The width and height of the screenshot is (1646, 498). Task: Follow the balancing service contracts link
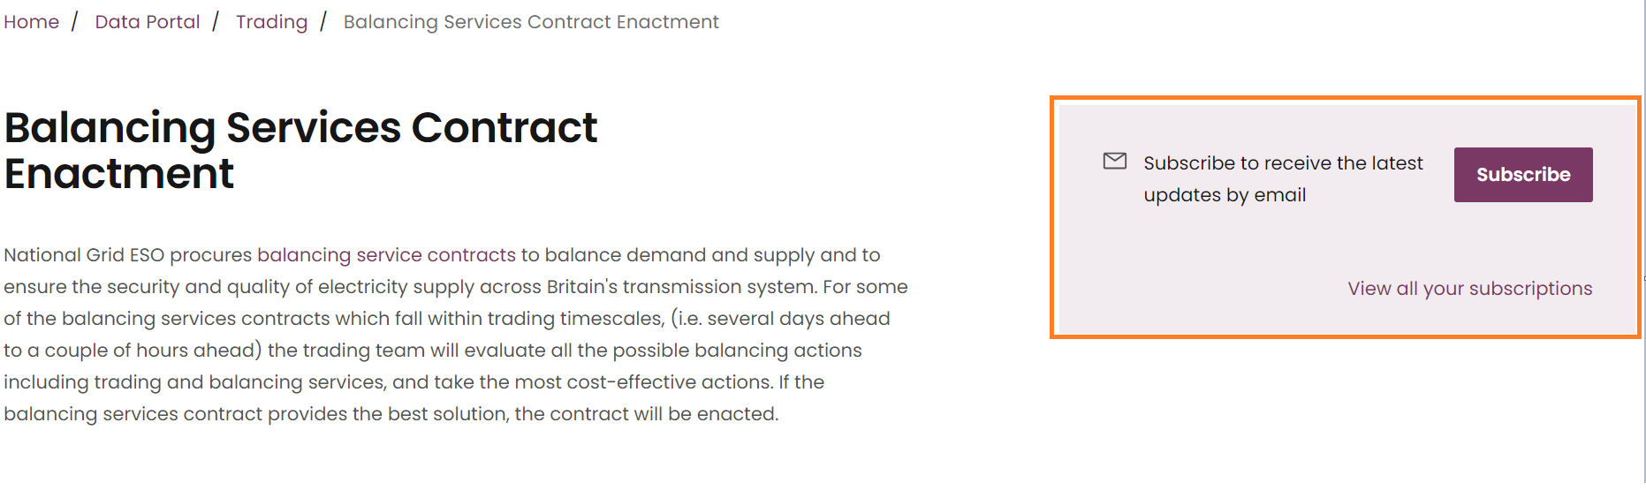tap(386, 255)
